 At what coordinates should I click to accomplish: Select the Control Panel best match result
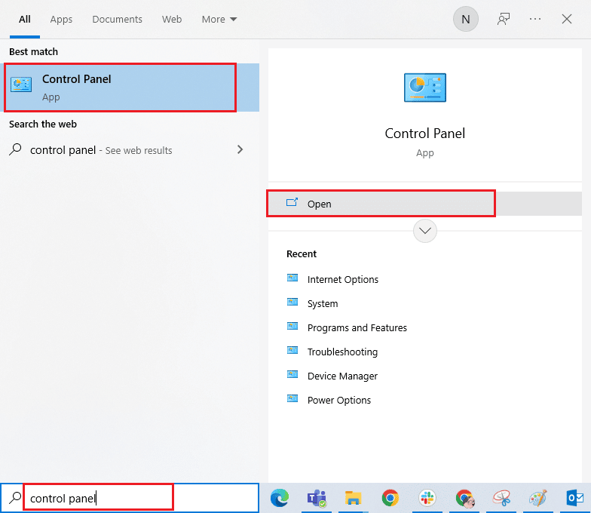tap(131, 88)
